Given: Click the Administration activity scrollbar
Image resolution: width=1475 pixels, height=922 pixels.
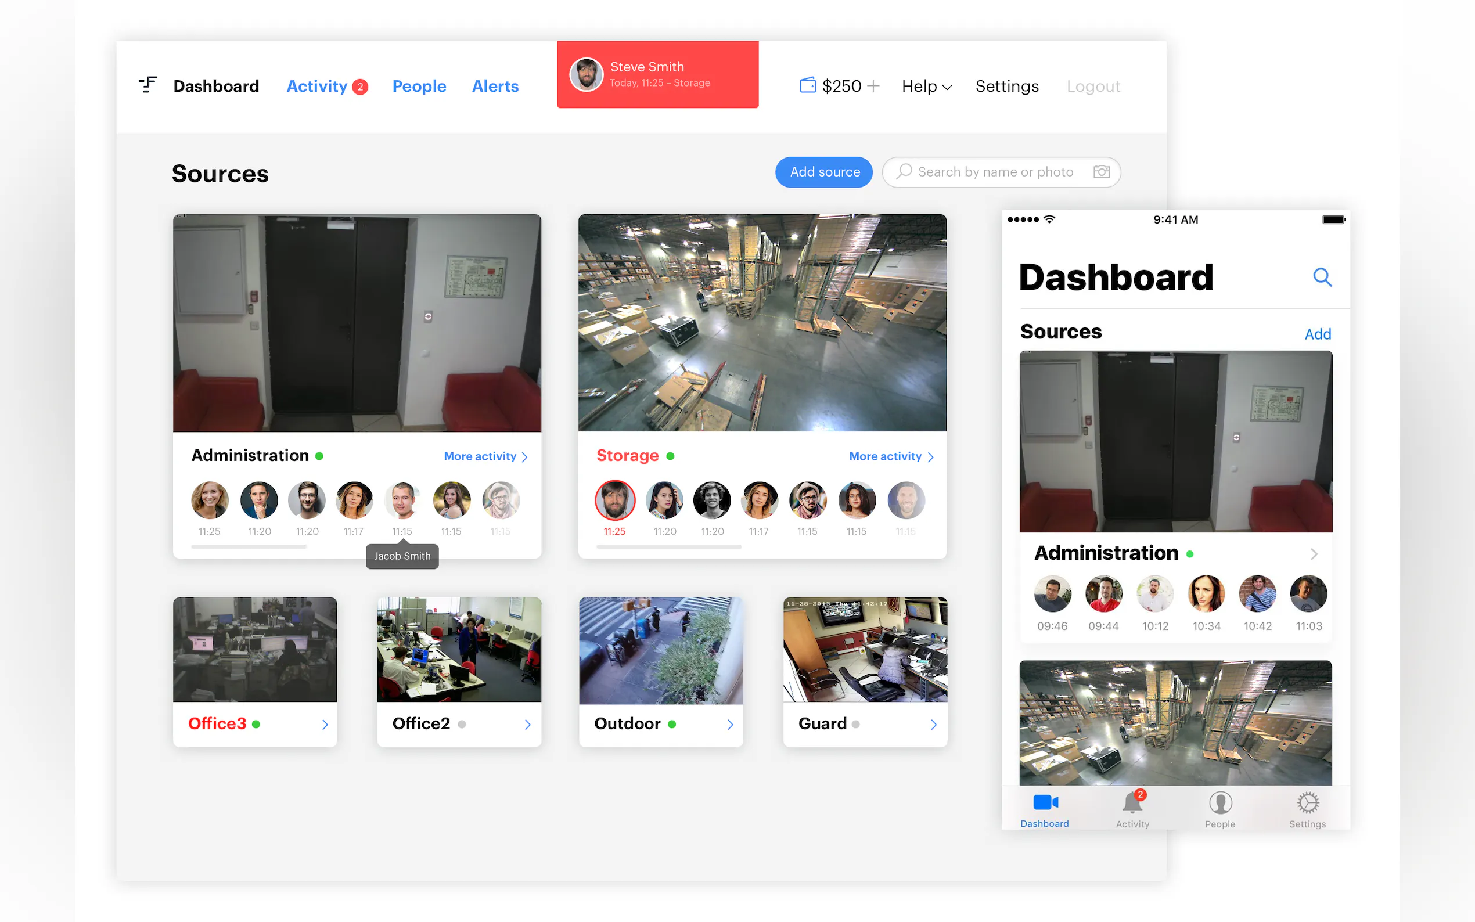Looking at the screenshot, I should (x=249, y=547).
